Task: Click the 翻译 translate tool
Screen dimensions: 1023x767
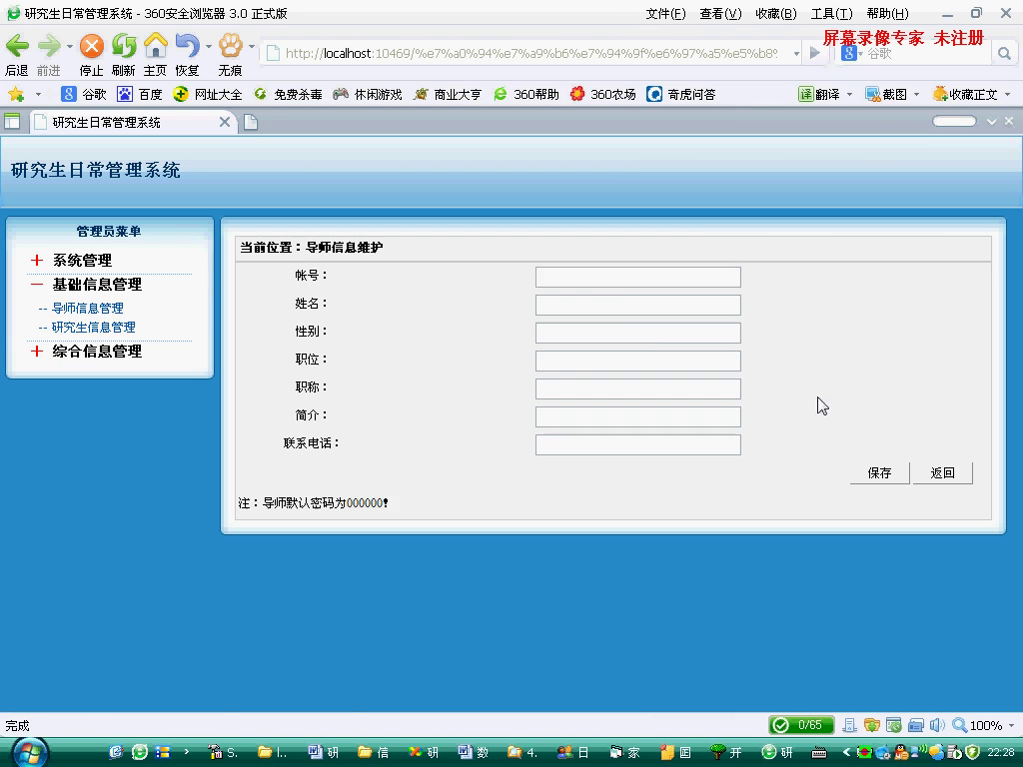Action: tap(819, 95)
